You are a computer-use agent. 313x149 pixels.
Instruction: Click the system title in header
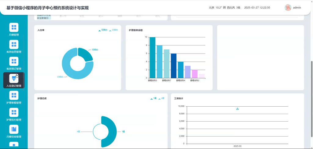(47, 8)
